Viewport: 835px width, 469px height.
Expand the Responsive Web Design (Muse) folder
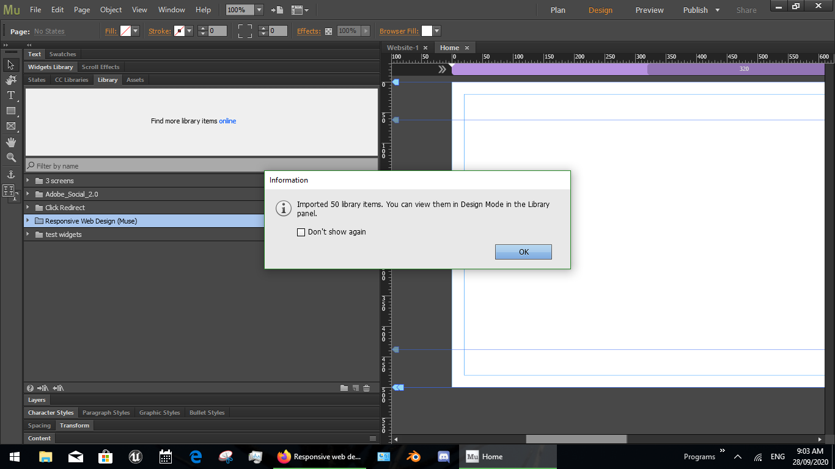tap(28, 220)
